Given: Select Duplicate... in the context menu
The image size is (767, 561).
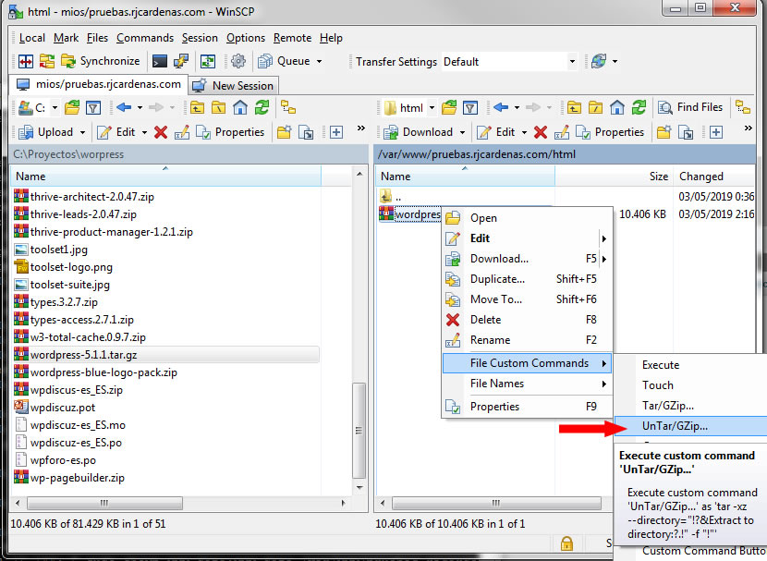Looking at the screenshot, I should pyautogui.click(x=527, y=279).
